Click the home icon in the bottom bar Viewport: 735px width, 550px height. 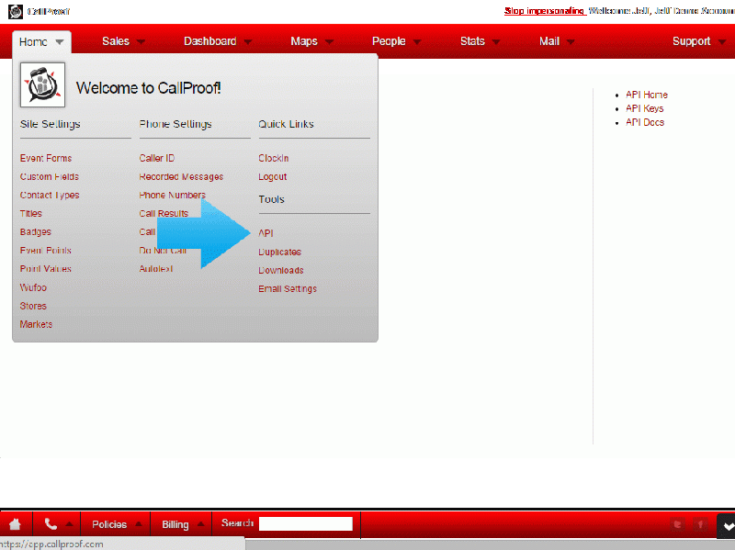click(15, 524)
